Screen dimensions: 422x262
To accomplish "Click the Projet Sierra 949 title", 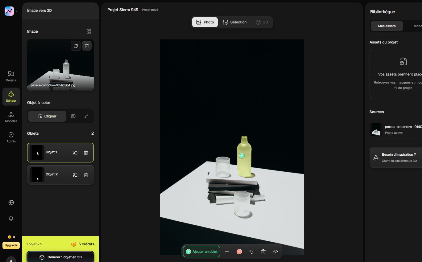I will [123, 10].
